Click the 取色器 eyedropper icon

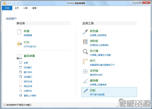85,32
